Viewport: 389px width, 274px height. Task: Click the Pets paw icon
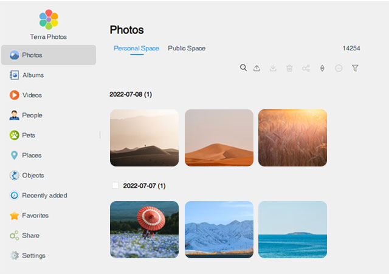tap(14, 135)
